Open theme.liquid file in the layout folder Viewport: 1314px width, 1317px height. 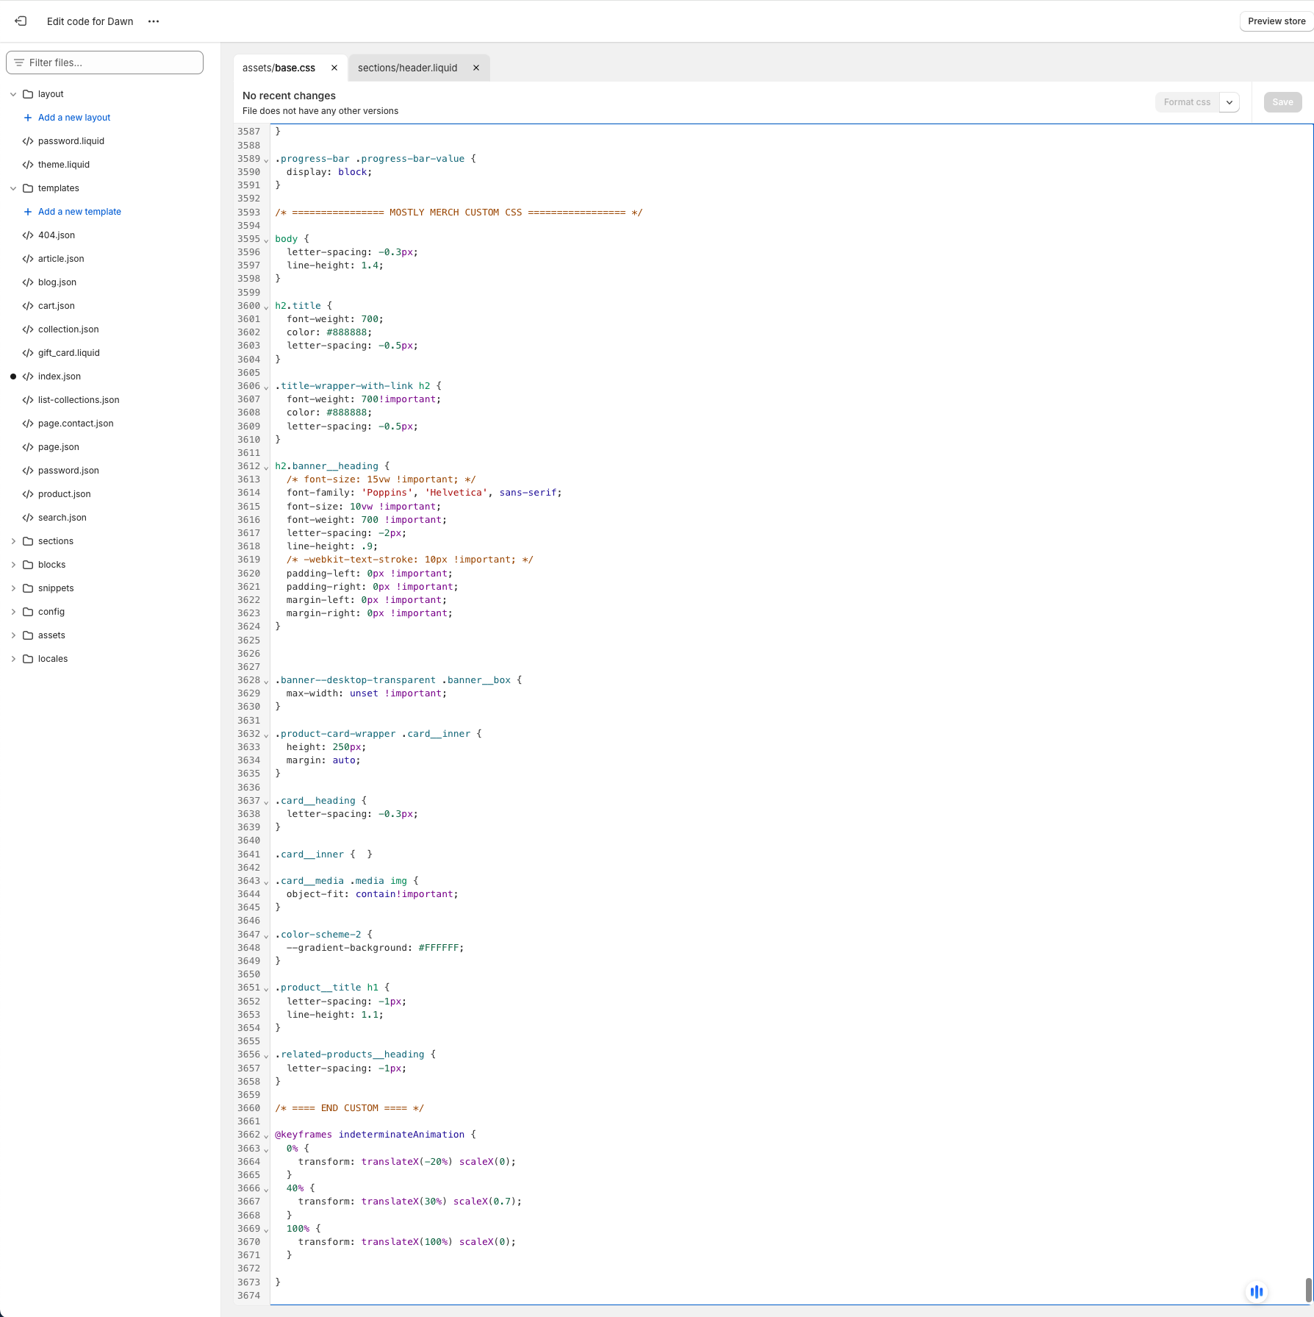(64, 165)
